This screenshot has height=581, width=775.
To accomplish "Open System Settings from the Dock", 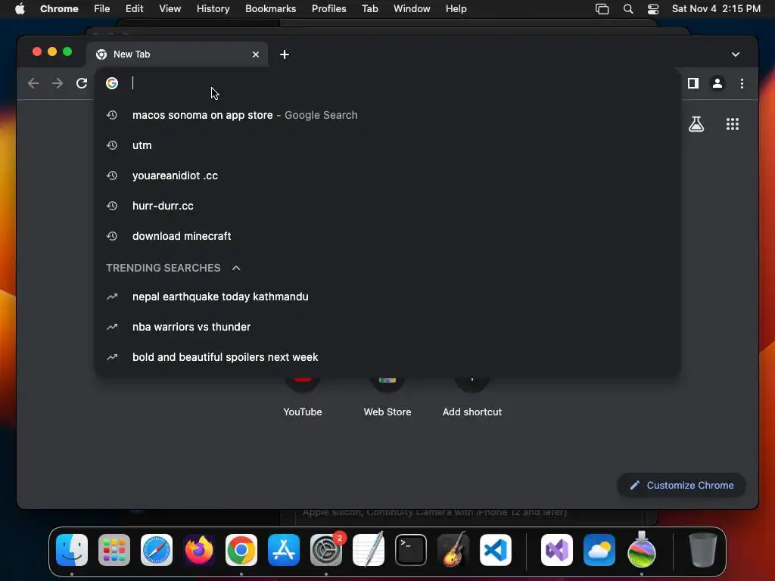I will click(326, 550).
